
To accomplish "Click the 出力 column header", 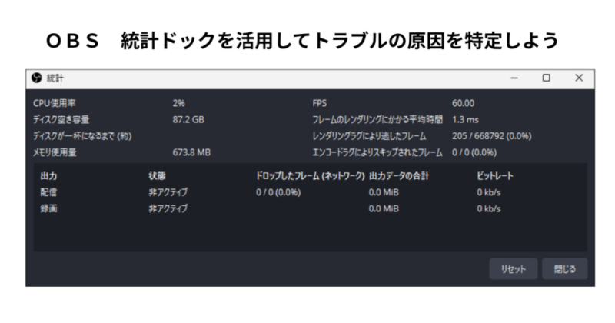I will tap(48, 176).
